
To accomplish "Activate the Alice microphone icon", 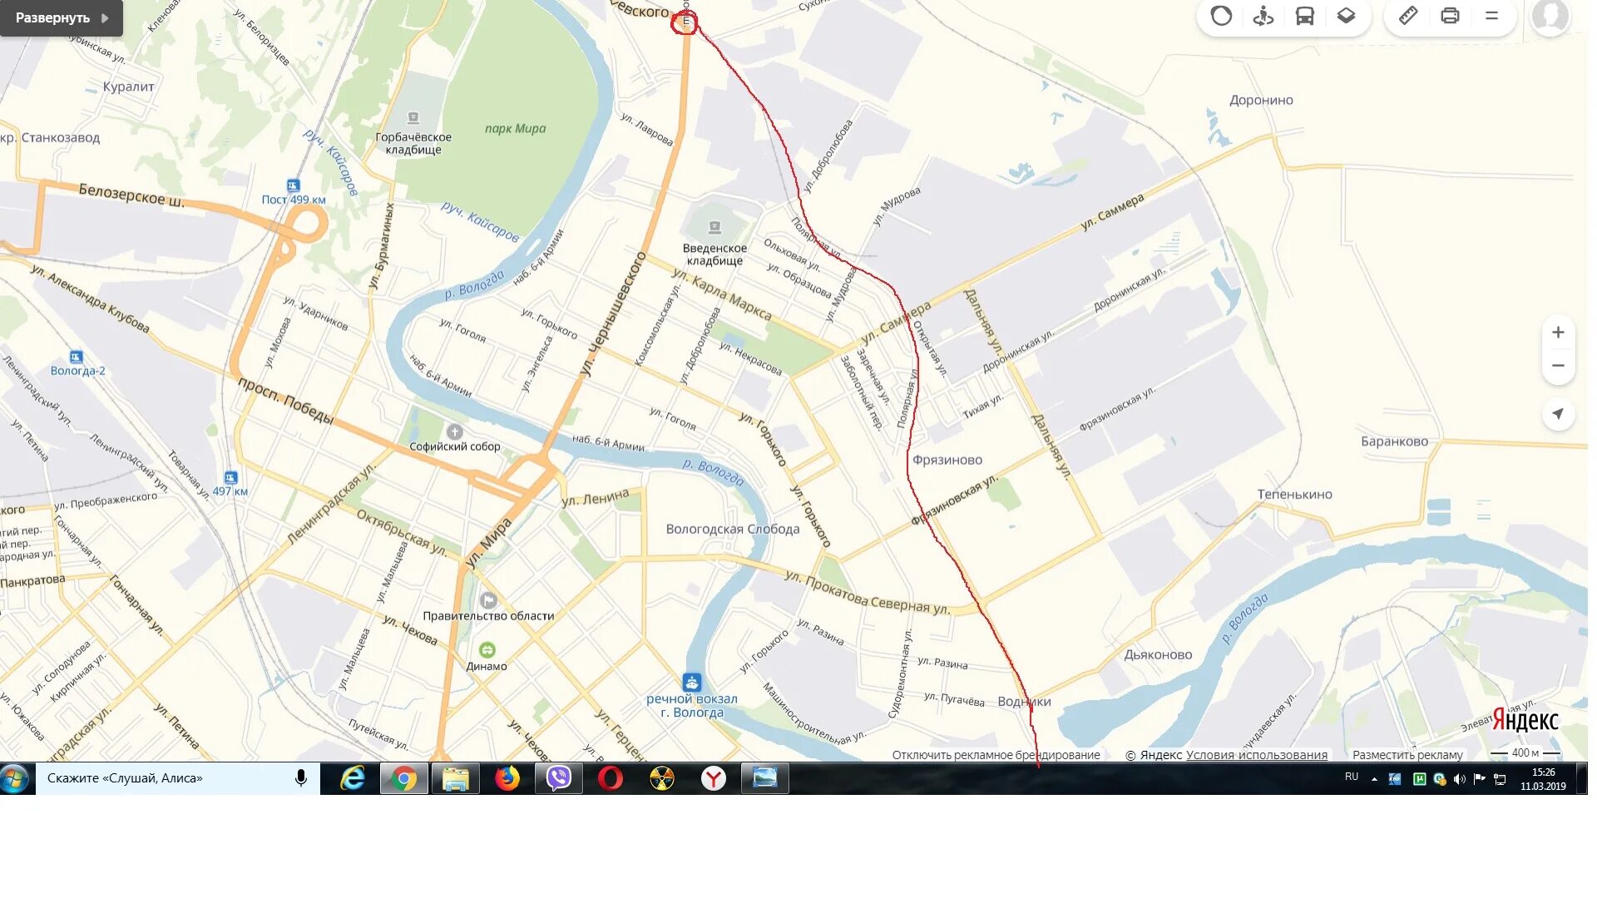I will tap(301, 778).
